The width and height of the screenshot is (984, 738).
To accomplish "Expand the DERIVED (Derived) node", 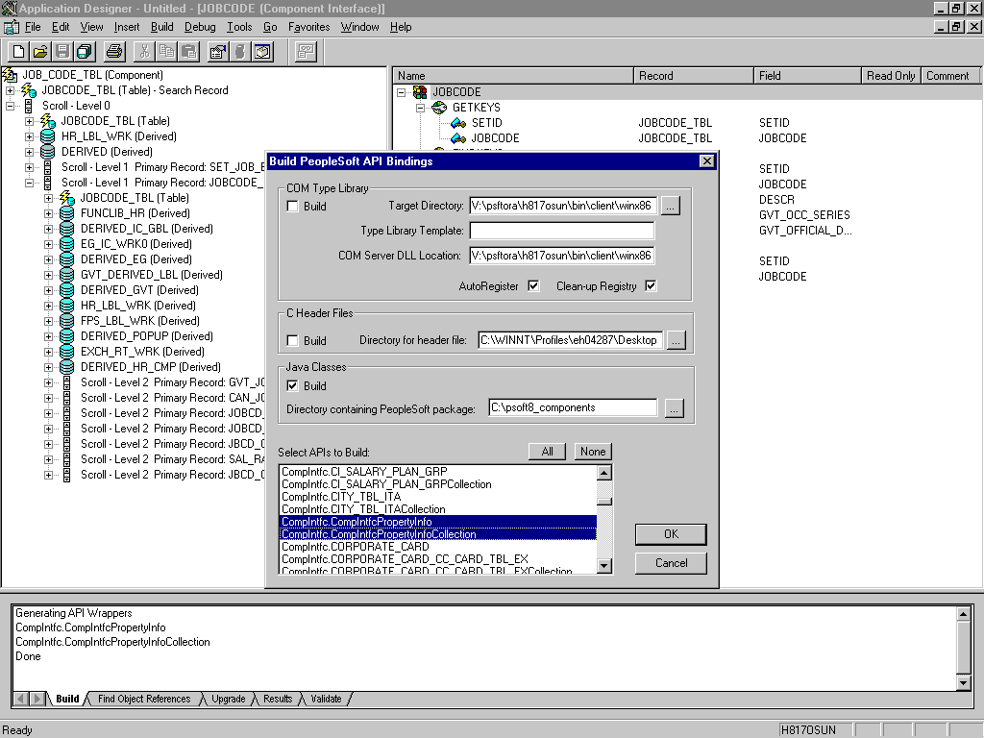I will tap(29, 152).
